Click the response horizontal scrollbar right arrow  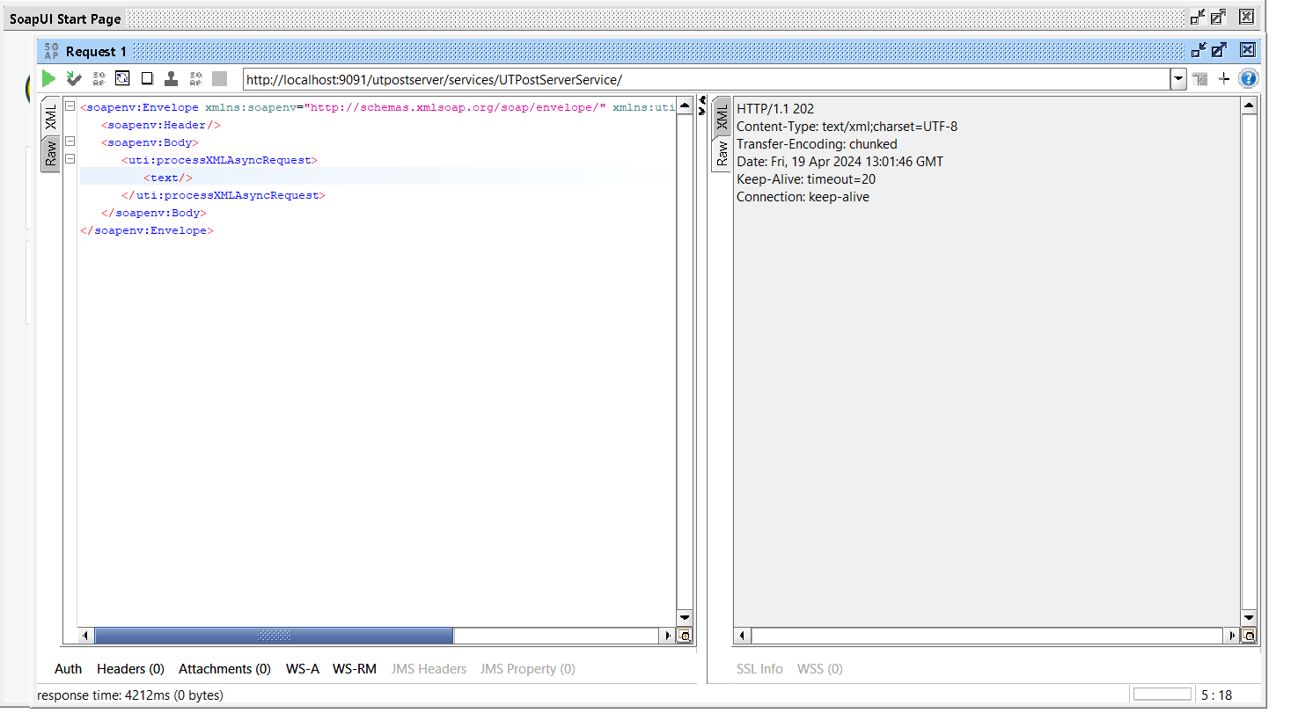[1231, 636]
